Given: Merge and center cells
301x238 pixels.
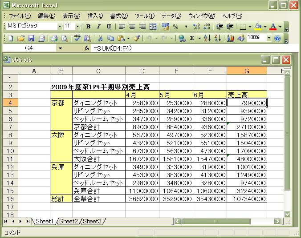Looking at the screenshot, I should point(153,27).
